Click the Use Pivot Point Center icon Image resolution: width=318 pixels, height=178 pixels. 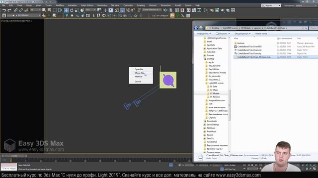pyautogui.click(x=99, y=10)
